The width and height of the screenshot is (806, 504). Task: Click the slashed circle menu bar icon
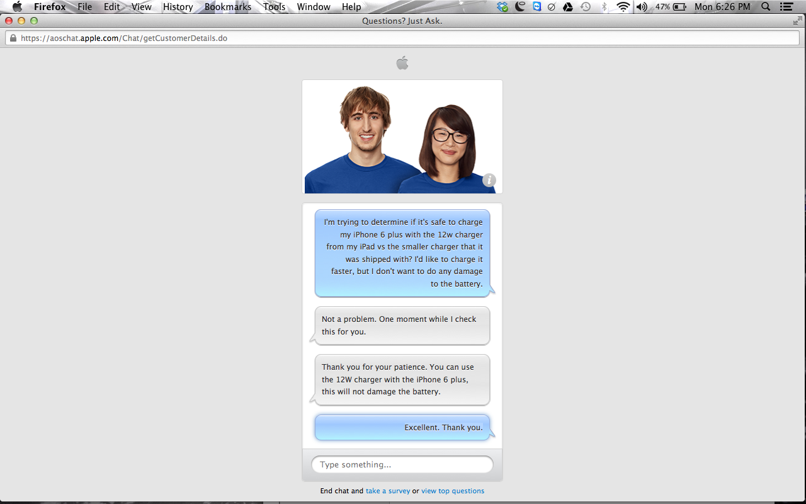(552, 7)
